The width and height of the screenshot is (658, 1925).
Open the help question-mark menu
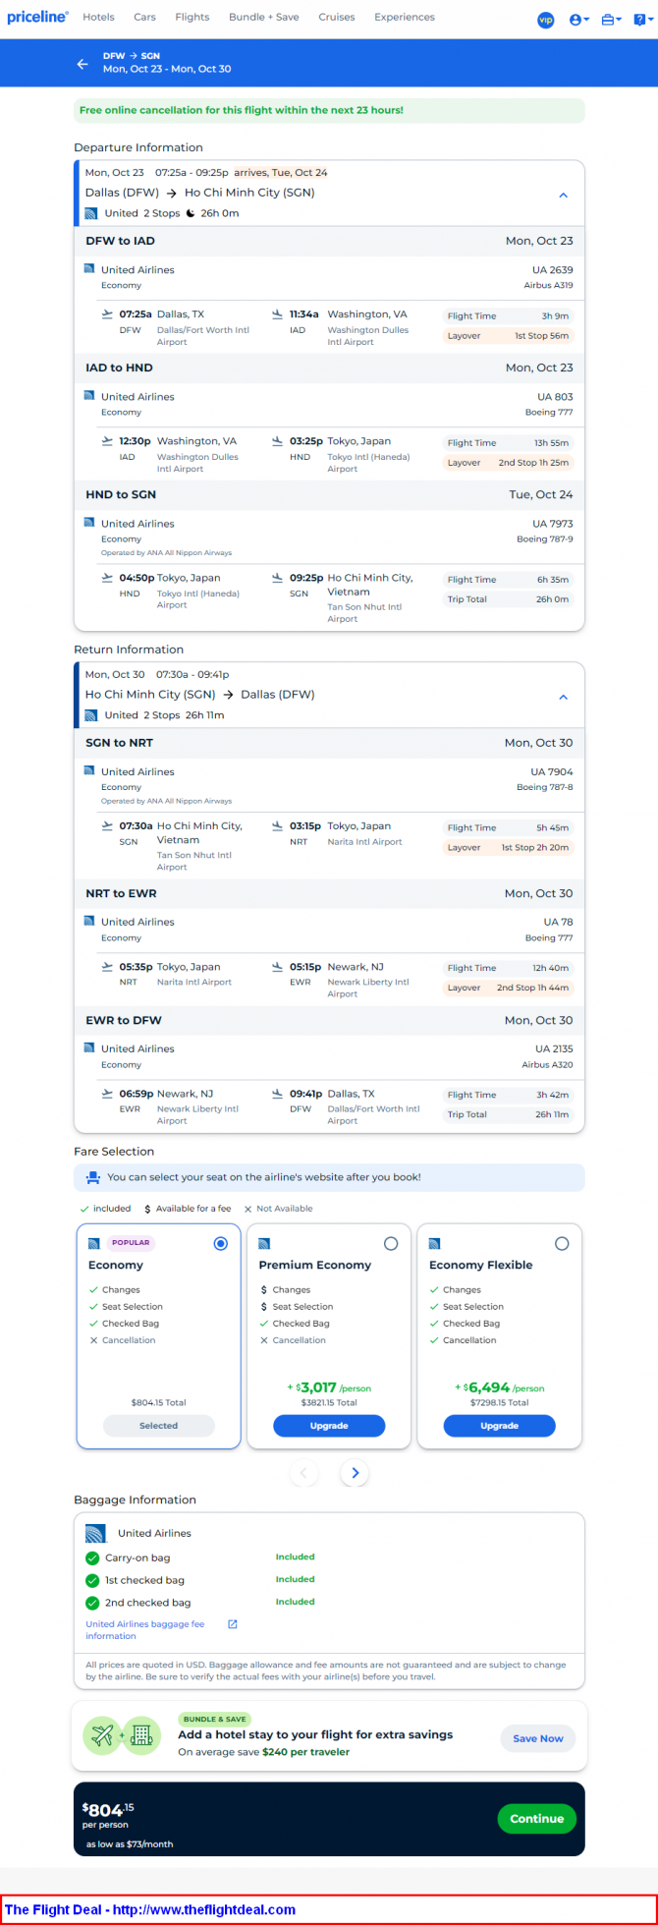point(643,20)
